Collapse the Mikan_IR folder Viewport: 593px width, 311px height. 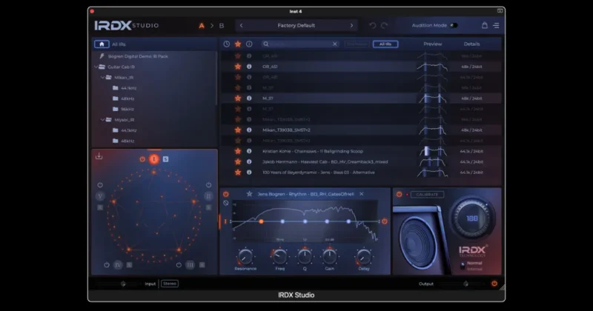(102, 78)
